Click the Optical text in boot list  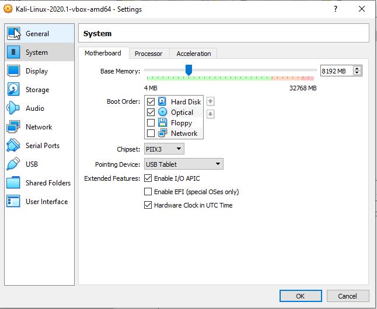pos(182,113)
